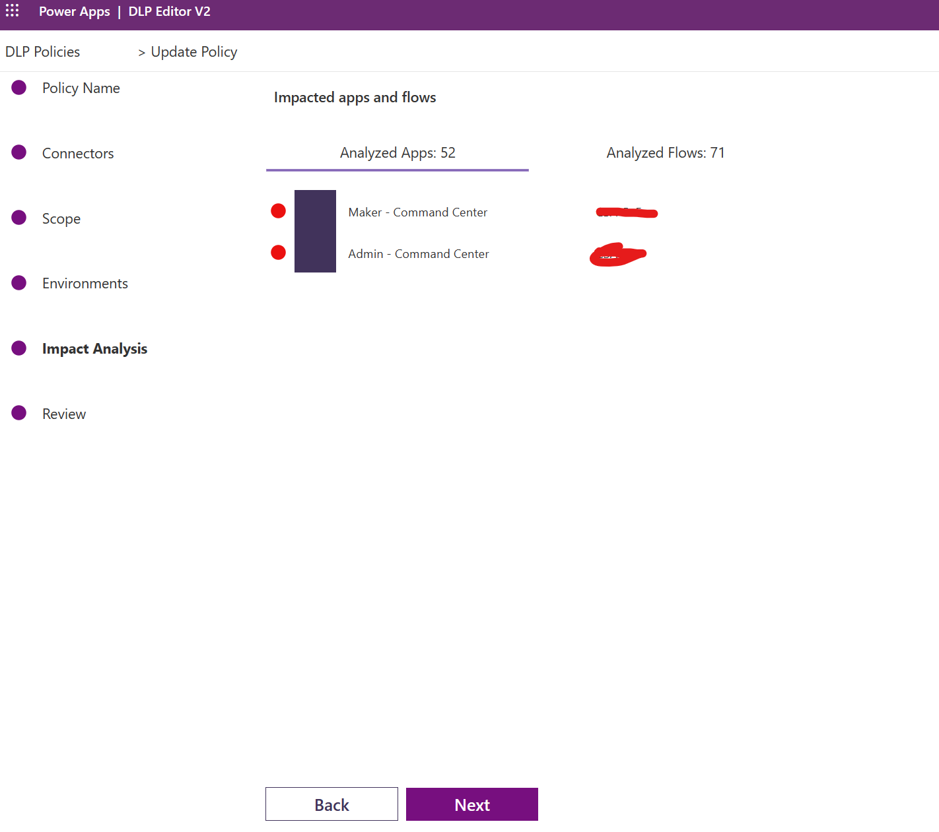This screenshot has height=832, width=939.
Task: Select the Impact Analysis step indicator dot
Action: click(x=18, y=348)
